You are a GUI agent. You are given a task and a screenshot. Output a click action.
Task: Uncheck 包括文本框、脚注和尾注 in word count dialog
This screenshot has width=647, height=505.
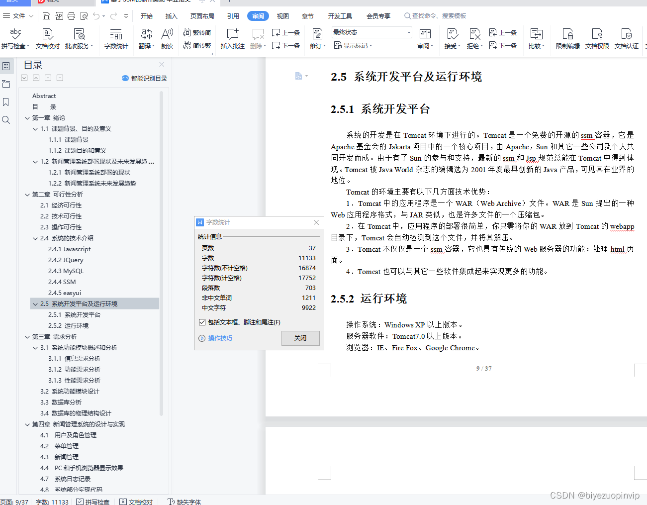(202, 321)
